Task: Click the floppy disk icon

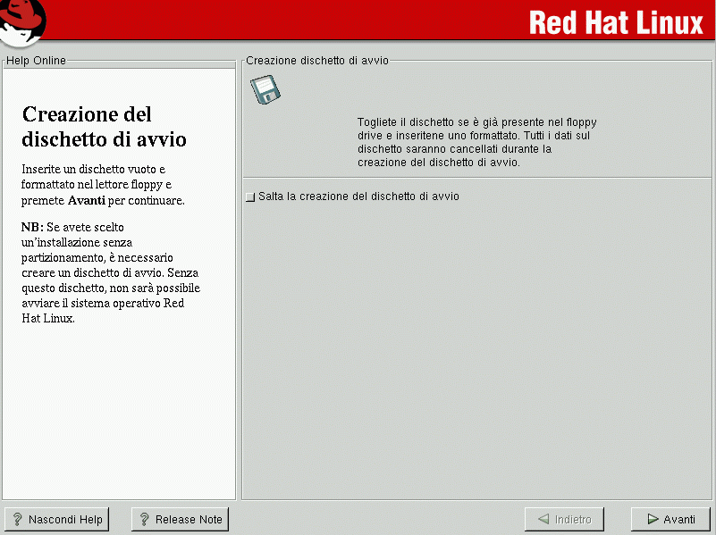Action: [265, 90]
